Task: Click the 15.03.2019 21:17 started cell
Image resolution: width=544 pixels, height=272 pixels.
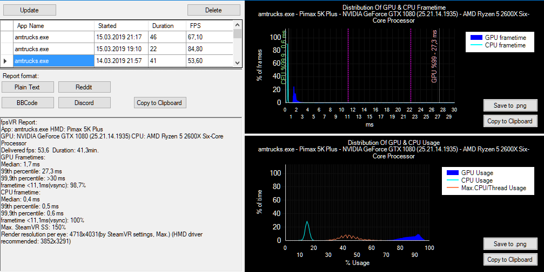Action: pos(121,37)
